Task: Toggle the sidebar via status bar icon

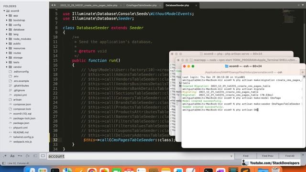Action: [x=4, y=163]
